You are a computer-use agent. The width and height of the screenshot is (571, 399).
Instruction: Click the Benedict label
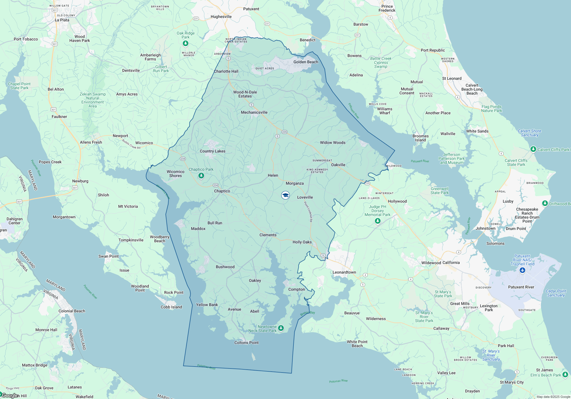click(307, 40)
